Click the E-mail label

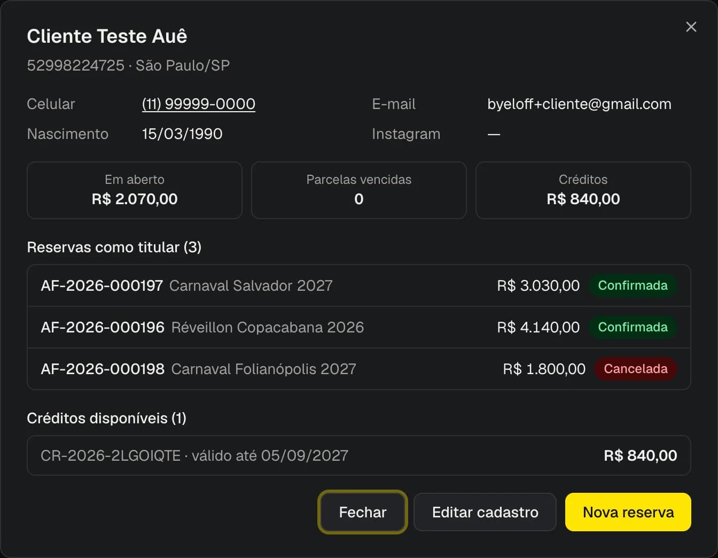click(394, 104)
